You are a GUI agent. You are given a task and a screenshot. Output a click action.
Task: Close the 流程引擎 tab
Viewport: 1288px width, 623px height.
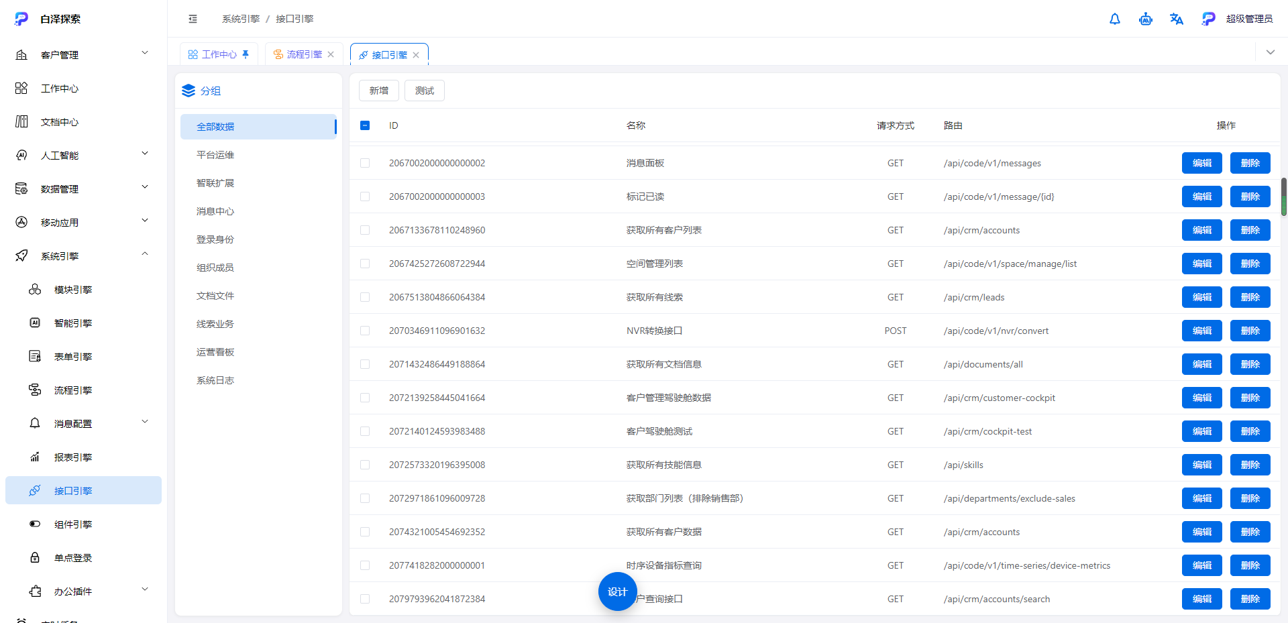(x=331, y=55)
